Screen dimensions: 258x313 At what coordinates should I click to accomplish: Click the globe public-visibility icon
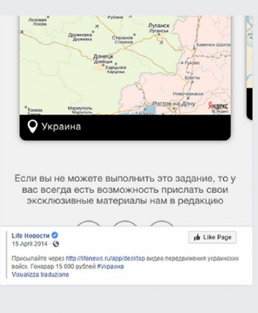56,244
